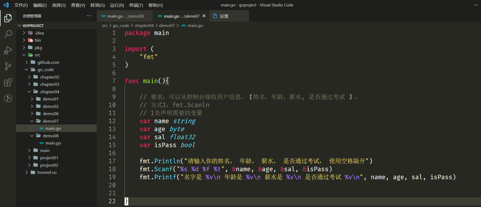Open explorer More Actions ellipsis
481x207 pixels.
89,16
